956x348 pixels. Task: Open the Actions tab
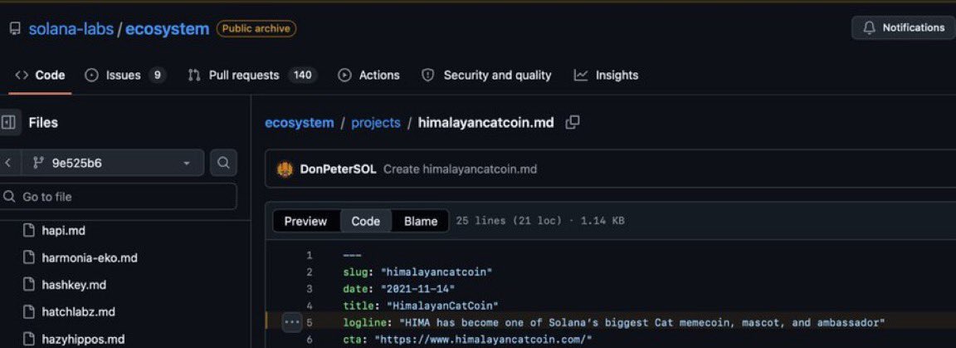tap(368, 75)
